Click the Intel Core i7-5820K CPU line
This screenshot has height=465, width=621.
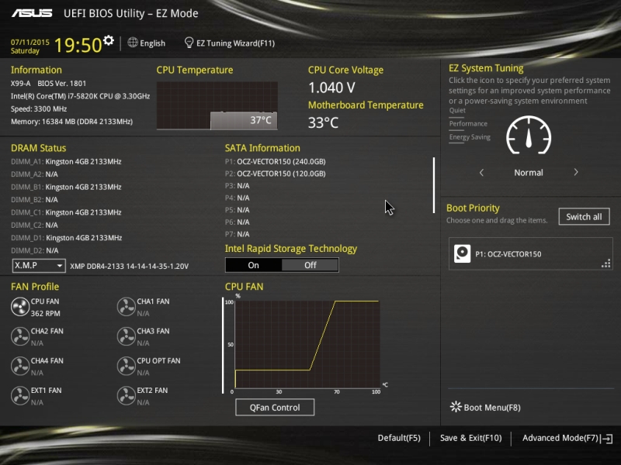coord(81,96)
